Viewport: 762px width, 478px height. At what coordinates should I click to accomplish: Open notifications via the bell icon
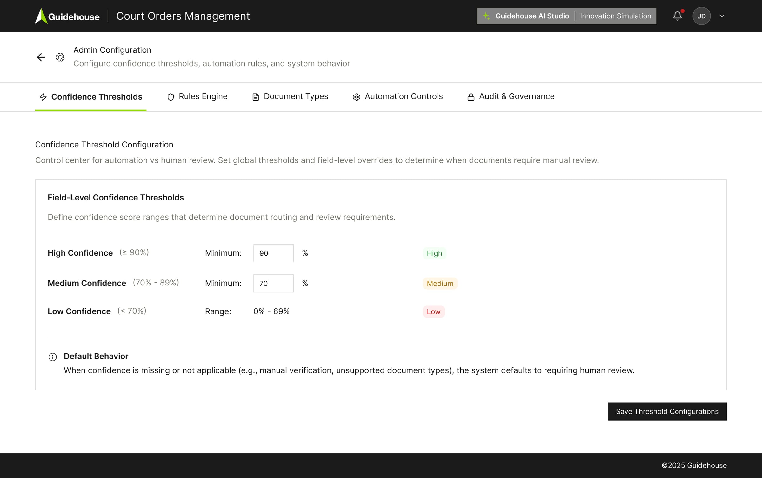(x=677, y=16)
